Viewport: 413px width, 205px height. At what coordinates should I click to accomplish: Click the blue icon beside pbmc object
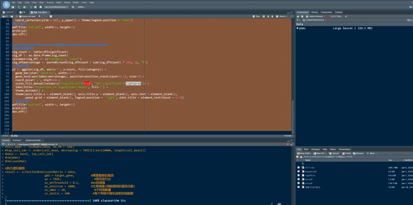298,28
